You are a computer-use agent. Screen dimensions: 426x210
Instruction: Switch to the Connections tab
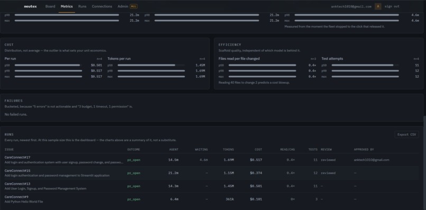[102, 6]
